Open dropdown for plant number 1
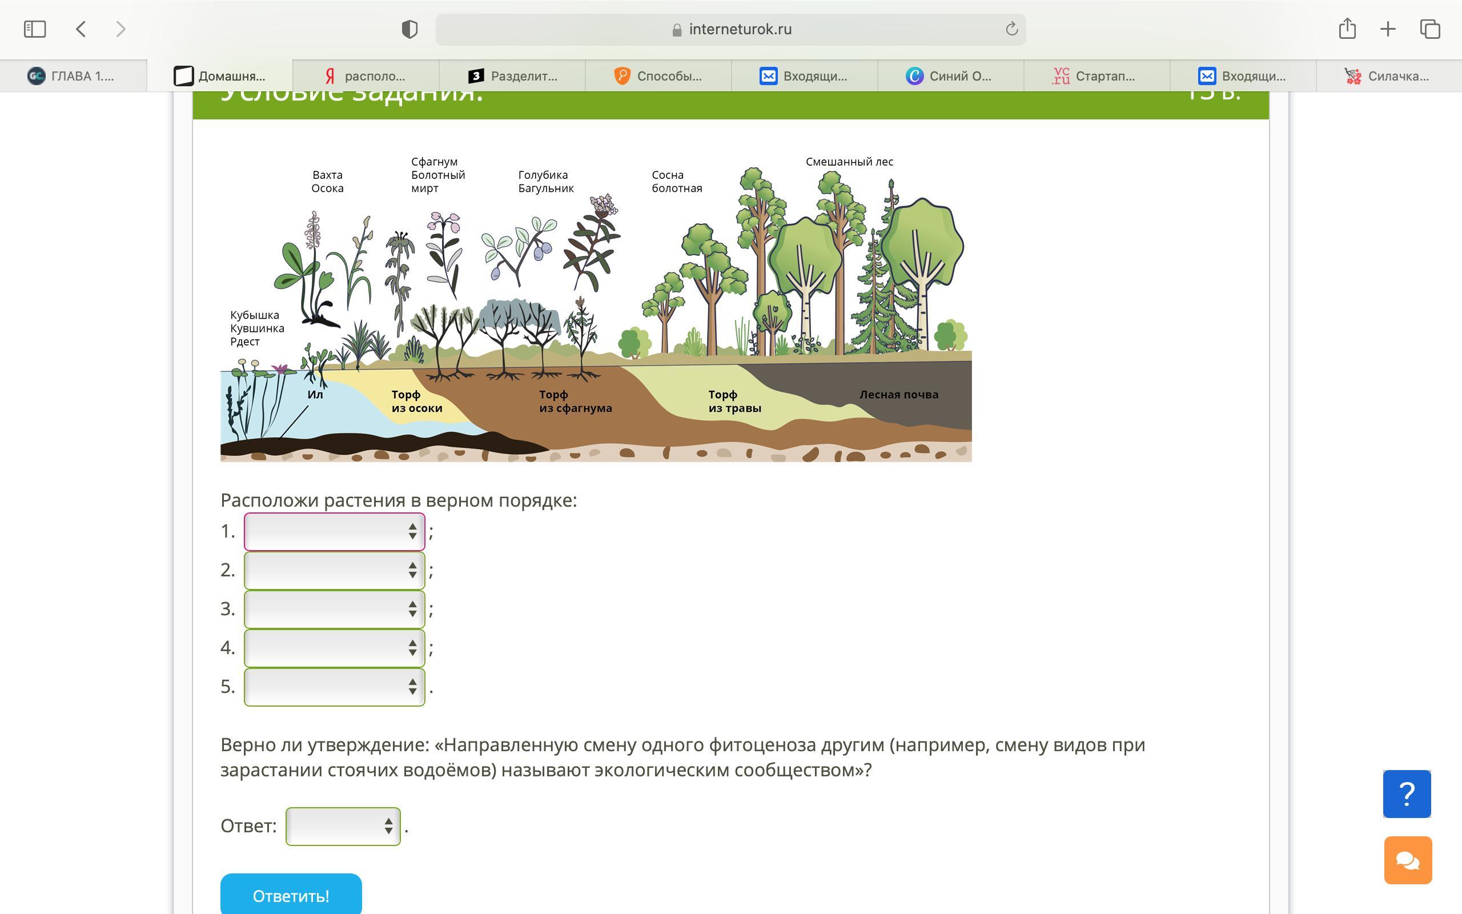Viewport: 1462px width, 914px height. click(334, 531)
